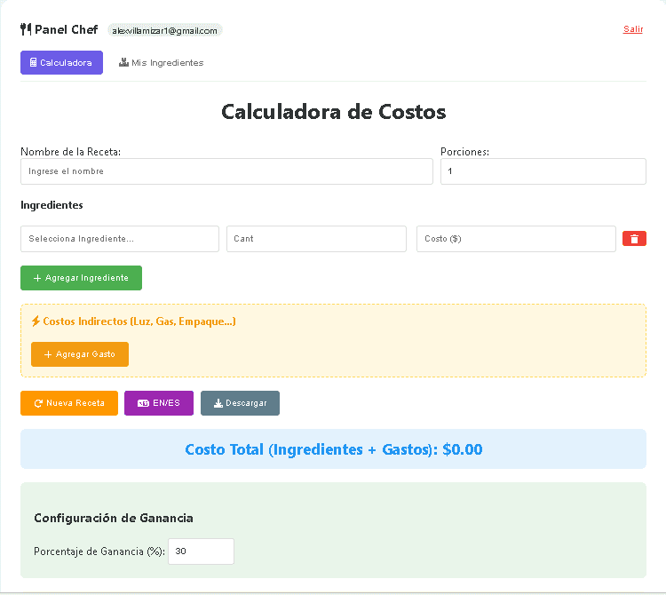Viewport: 666px width, 595px height.
Task: Click the Configuración de Ganancia heading
Action: point(114,518)
